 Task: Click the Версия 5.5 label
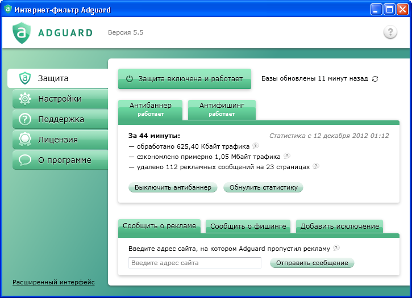point(126,32)
